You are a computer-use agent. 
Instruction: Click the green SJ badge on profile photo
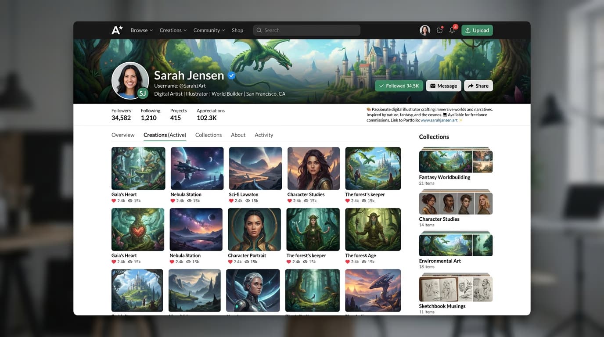pyautogui.click(x=142, y=93)
